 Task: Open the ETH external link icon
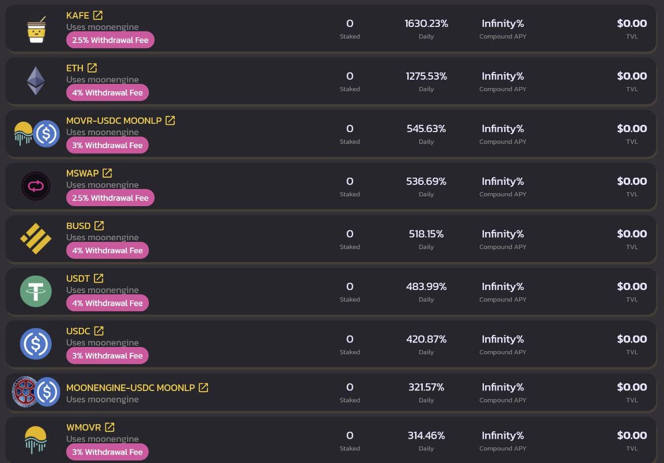click(x=92, y=68)
